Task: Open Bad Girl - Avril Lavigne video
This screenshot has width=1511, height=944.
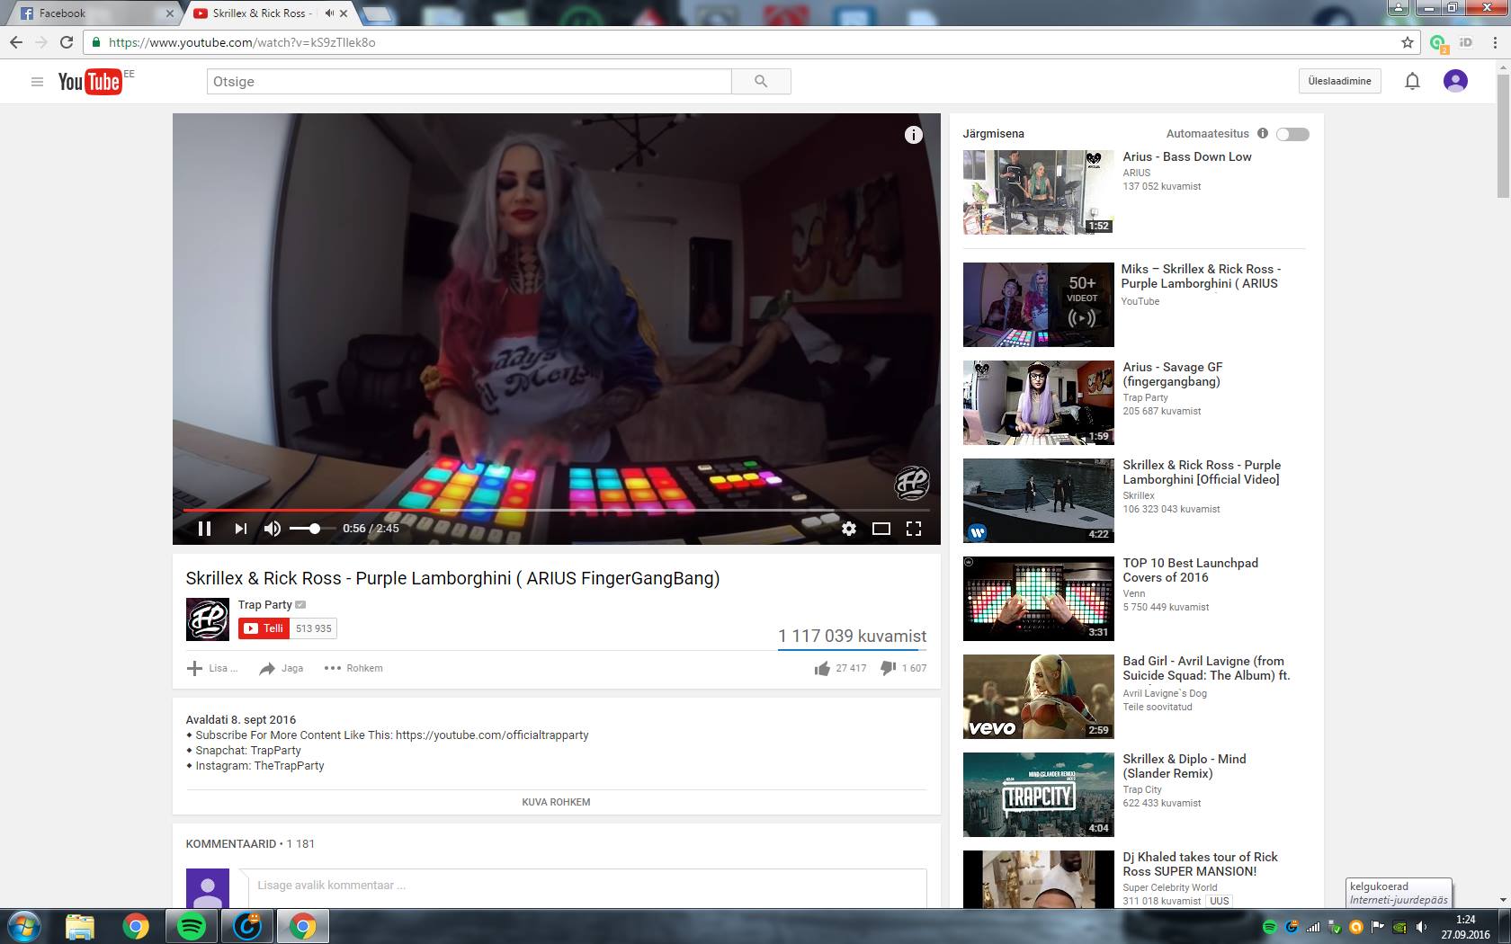Action: coord(1038,697)
